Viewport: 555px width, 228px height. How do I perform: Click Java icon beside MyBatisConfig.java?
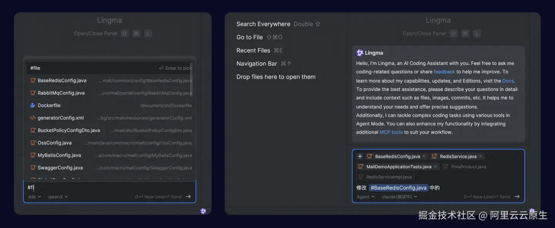pyautogui.click(x=33, y=155)
